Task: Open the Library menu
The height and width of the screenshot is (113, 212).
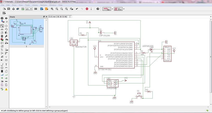Action: click(x=35, y=5)
